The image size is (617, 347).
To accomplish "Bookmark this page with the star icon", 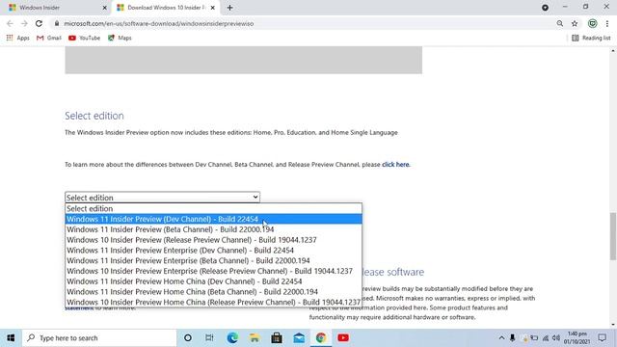I will pos(575,23).
